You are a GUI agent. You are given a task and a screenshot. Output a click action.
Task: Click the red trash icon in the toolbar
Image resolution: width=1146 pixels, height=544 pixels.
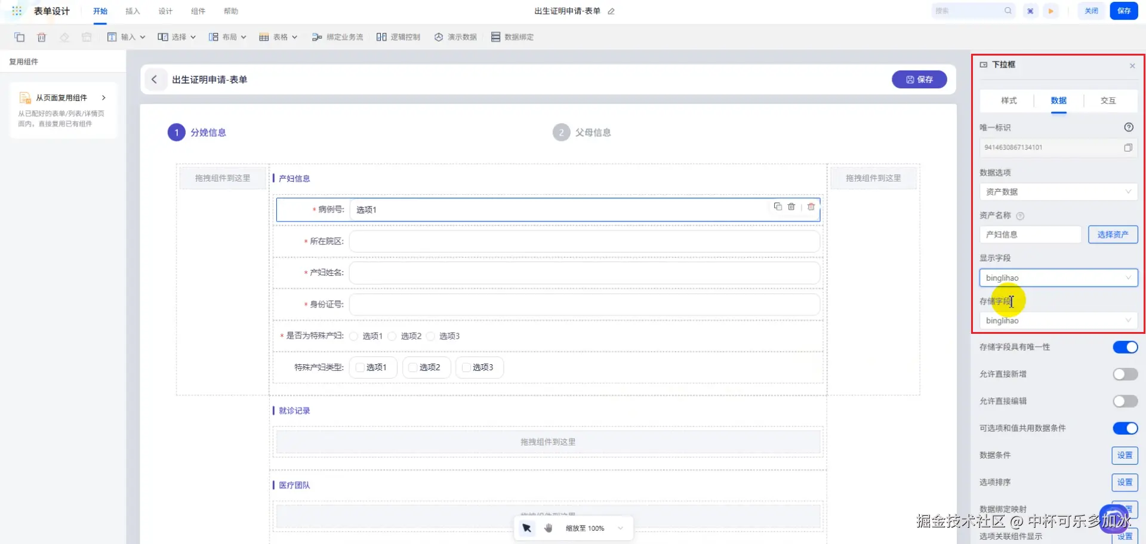pyautogui.click(x=42, y=37)
